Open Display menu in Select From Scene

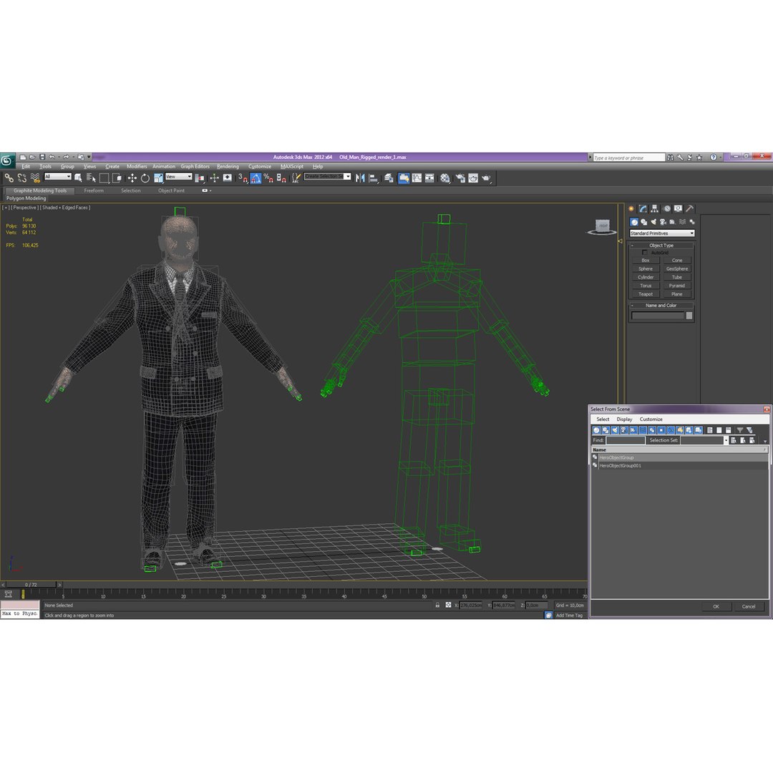pyautogui.click(x=624, y=419)
